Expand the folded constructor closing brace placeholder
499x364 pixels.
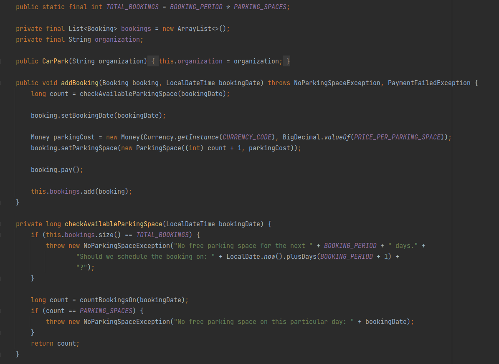click(x=287, y=61)
